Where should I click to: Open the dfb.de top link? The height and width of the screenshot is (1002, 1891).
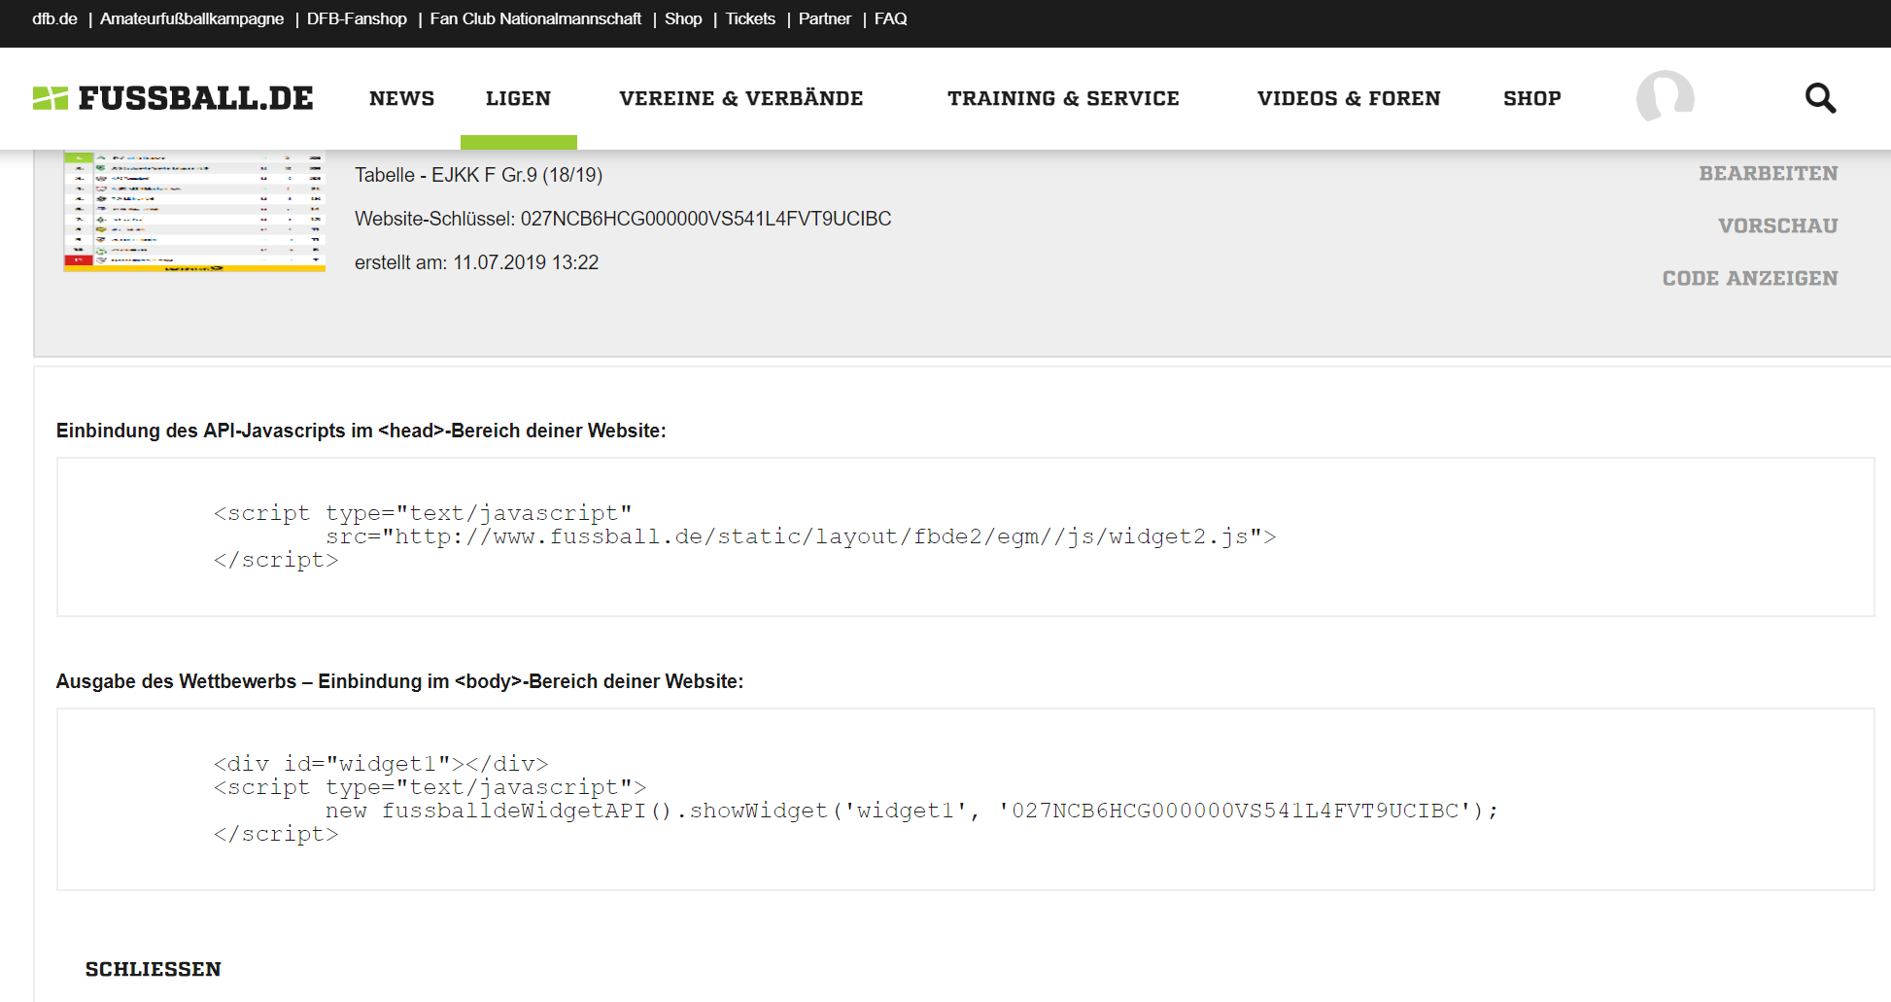[x=54, y=18]
